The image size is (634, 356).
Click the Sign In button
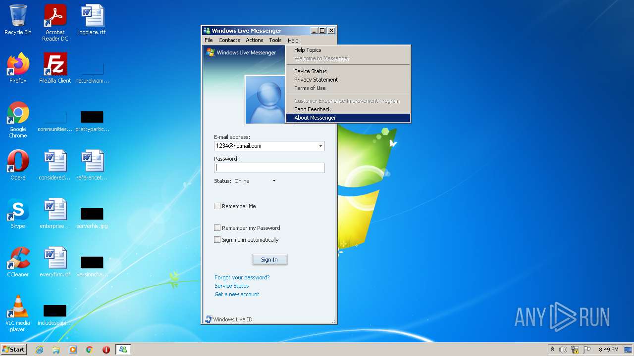(269, 260)
